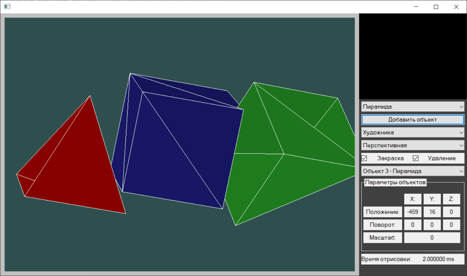The width and height of the screenshot is (467, 276).
Task: Re-enable the "Закраска" shading option
Action: pyautogui.click(x=364, y=158)
